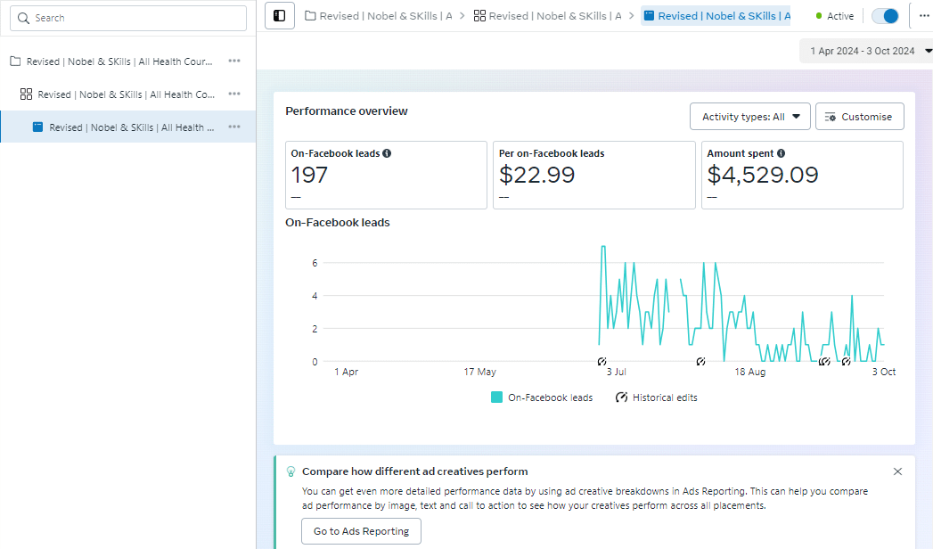
Task: Open the three-dot menu beside the Active toggle
Action: (921, 16)
